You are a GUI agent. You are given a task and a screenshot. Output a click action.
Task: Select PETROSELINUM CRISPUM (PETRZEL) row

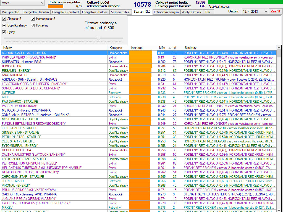click(x=139, y=163)
